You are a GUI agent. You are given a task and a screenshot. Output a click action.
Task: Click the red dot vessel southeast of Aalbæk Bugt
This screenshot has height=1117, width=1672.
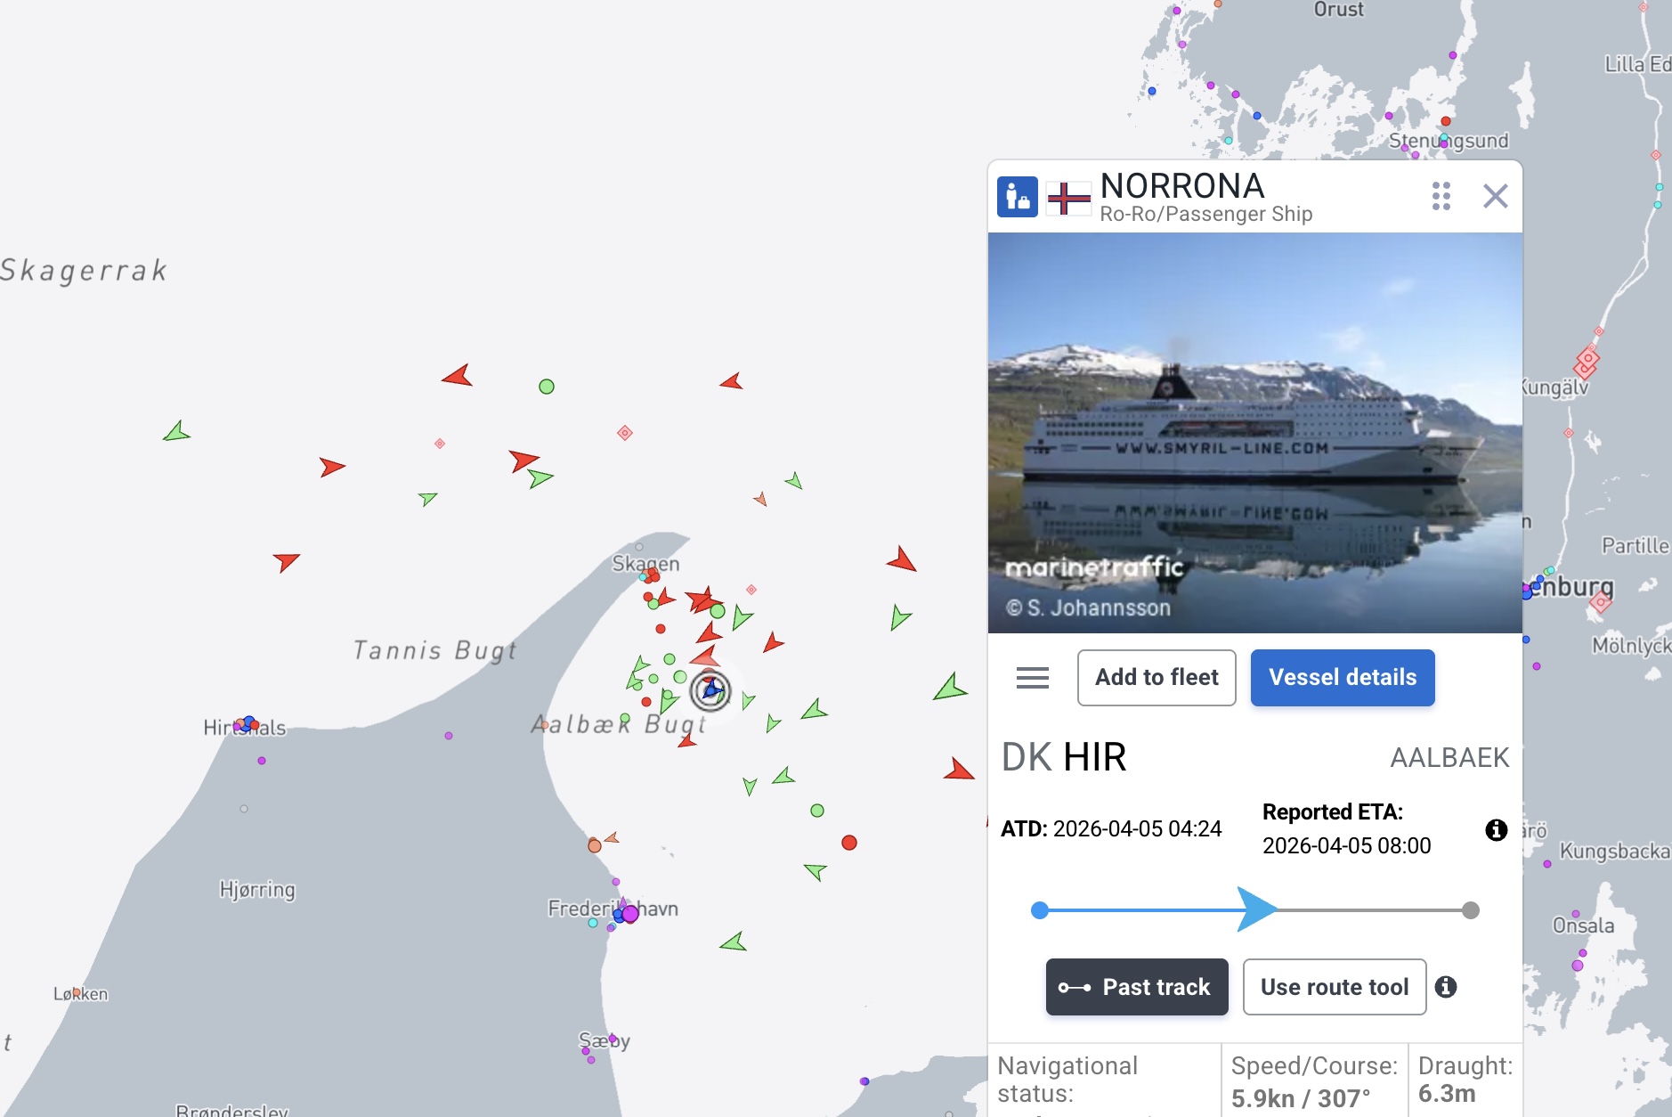[x=849, y=843]
